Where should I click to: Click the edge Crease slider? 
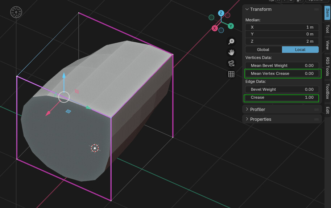282,97
